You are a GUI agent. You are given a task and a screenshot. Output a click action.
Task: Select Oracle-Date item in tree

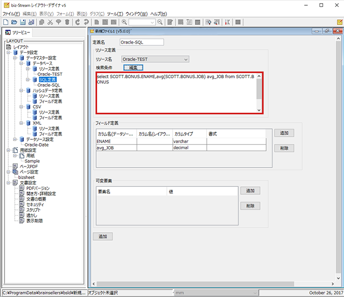click(x=37, y=145)
